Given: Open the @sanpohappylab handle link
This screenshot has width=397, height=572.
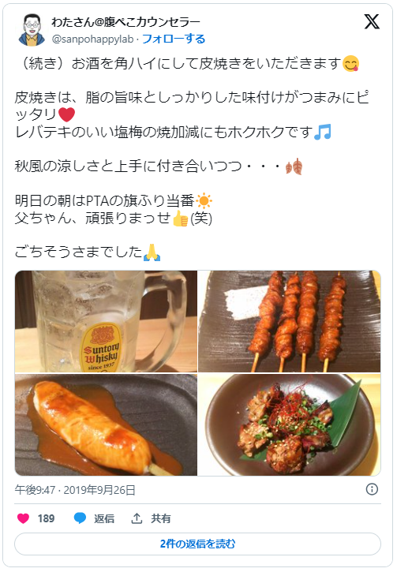Looking at the screenshot, I should (92, 39).
